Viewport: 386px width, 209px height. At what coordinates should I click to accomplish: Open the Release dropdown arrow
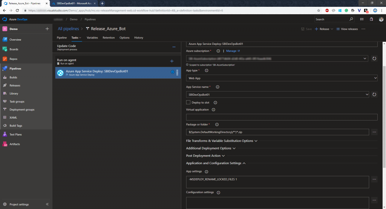coord(332,29)
